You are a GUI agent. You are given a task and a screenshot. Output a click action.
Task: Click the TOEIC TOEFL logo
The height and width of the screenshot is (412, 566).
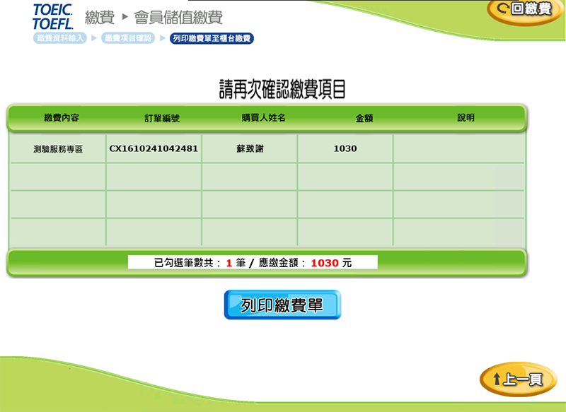pyautogui.click(x=52, y=16)
